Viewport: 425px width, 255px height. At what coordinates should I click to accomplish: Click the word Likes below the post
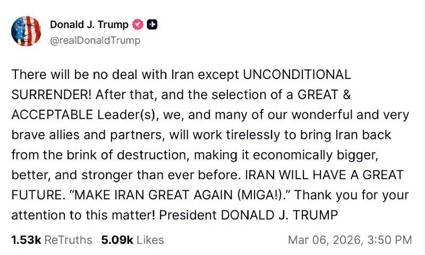[150, 240]
